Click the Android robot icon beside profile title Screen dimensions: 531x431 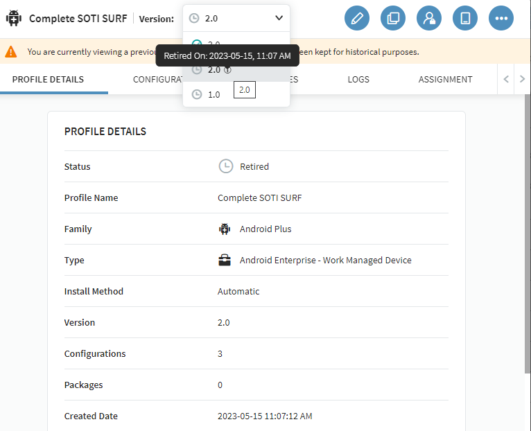click(14, 19)
